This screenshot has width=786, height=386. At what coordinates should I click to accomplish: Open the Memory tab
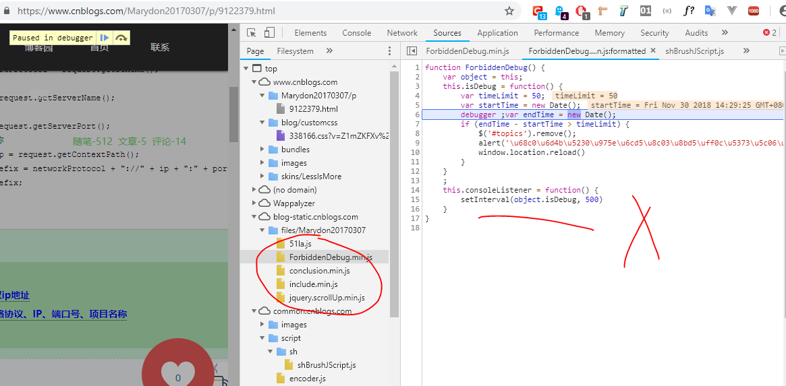pos(609,33)
